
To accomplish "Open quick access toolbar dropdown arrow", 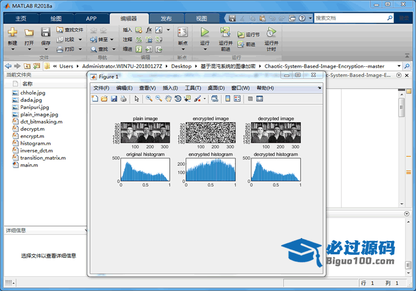I will [311, 18].
